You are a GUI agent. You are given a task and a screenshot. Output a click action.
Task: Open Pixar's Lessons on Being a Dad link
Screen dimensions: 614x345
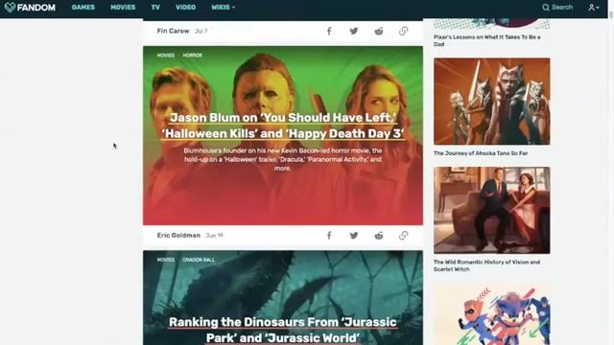pyautogui.click(x=486, y=40)
